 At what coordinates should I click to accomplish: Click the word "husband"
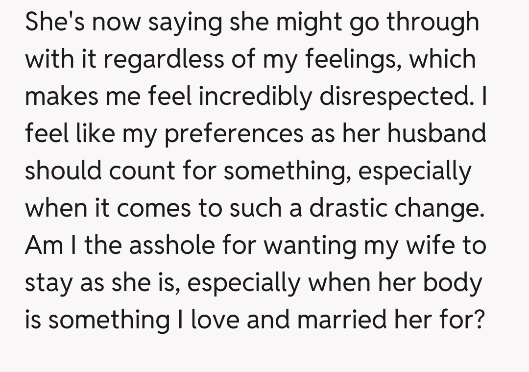(437, 134)
